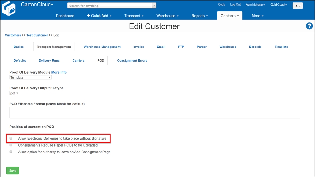Open the Warehouse navigation menu
315x178 pixels.
click(x=167, y=16)
